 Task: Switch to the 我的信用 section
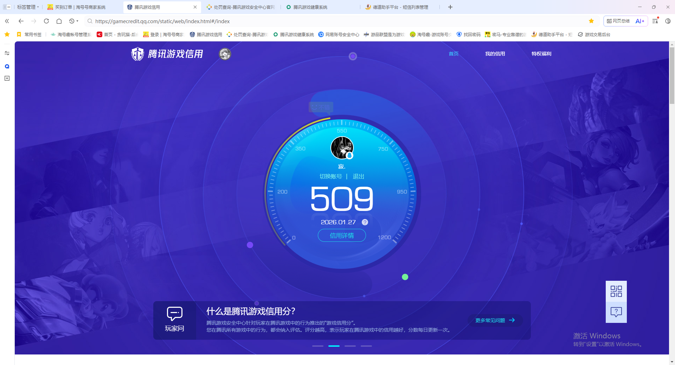pyautogui.click(x=495, y=54)
